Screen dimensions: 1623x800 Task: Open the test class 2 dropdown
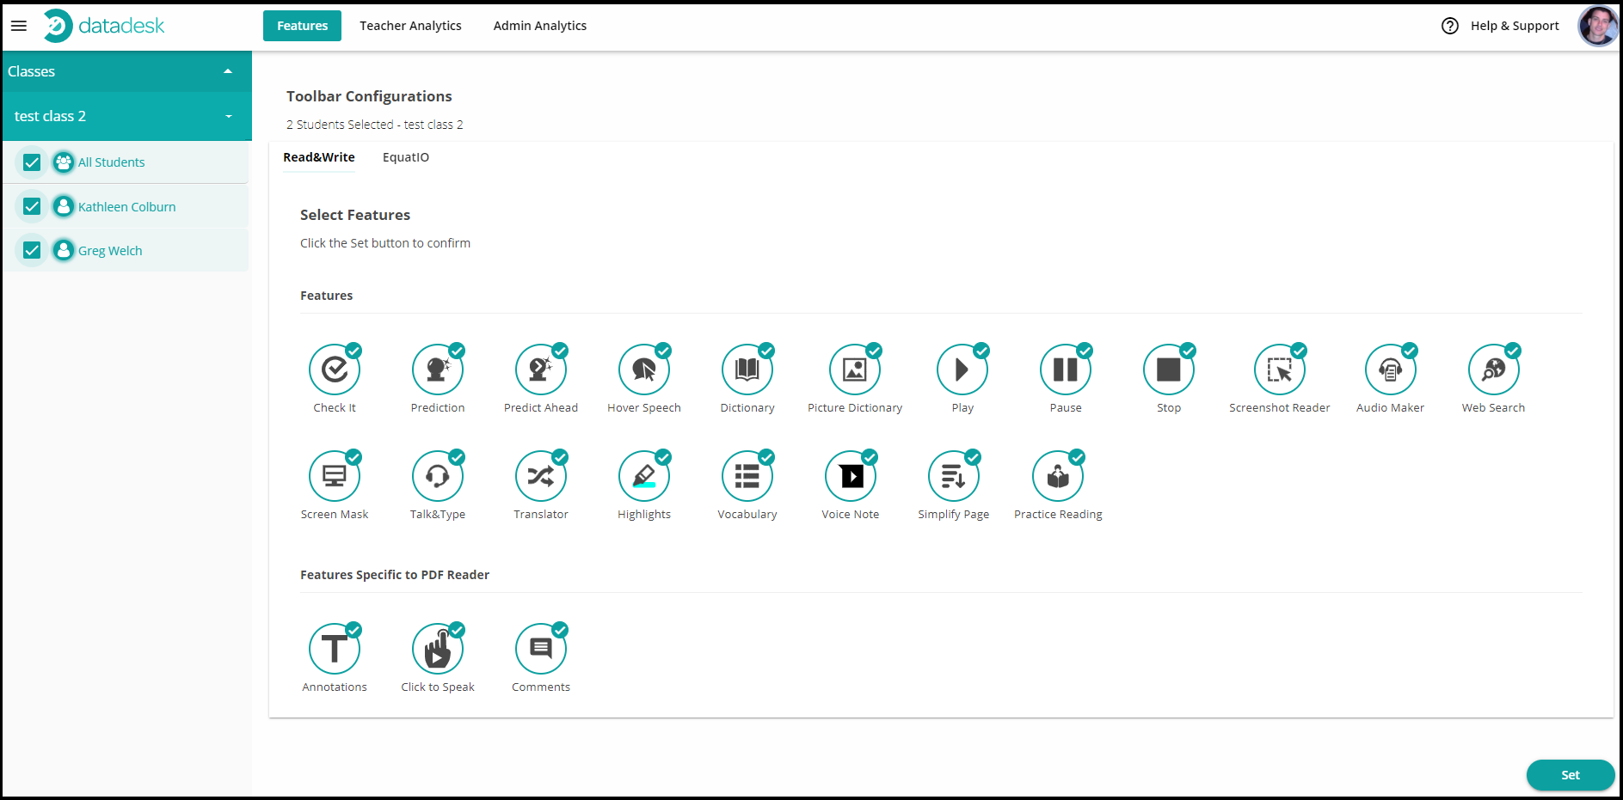[x=127, y=116]
